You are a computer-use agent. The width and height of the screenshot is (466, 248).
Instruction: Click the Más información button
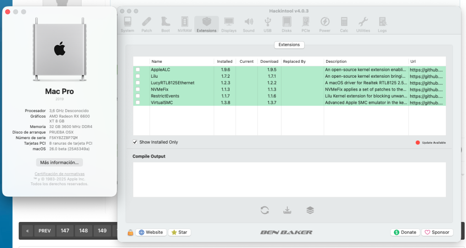60,162
